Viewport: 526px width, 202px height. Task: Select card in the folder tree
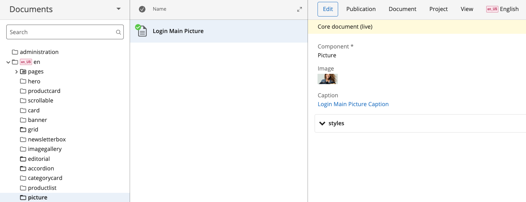[x=34, y=110]
